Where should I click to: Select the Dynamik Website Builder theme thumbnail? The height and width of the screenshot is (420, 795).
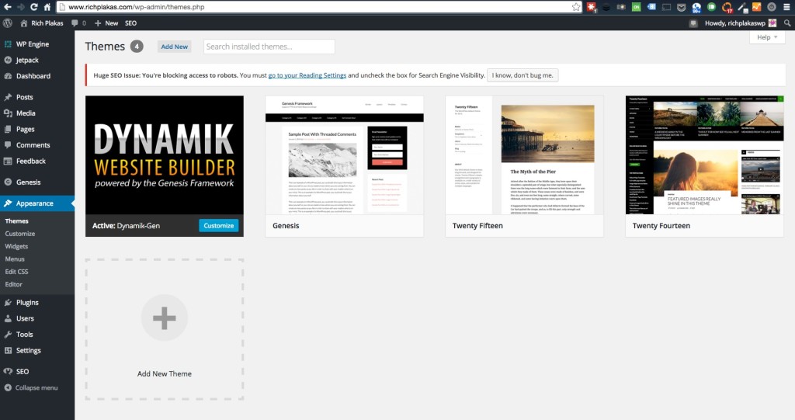pyautogui.click(x=165, y=155)
